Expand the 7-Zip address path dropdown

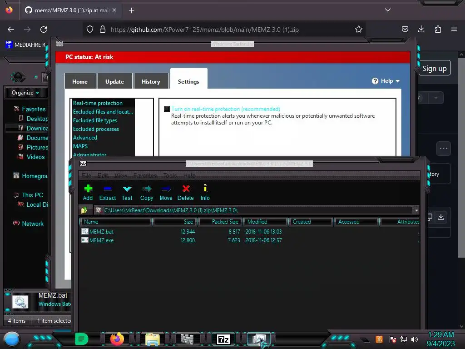pos(416,210)
